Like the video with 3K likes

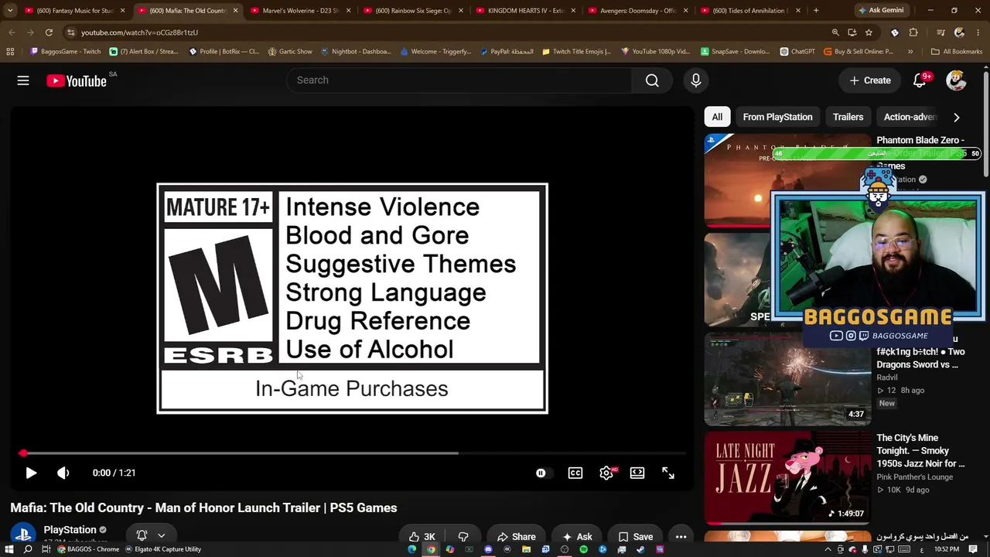pyautogui.click(x=422, y=537)
